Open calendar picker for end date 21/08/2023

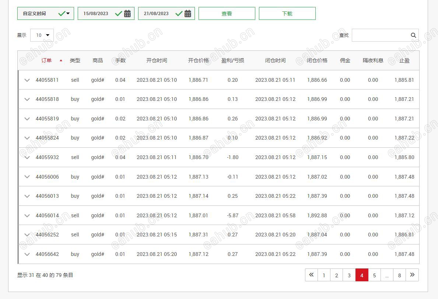coord(188,13)
